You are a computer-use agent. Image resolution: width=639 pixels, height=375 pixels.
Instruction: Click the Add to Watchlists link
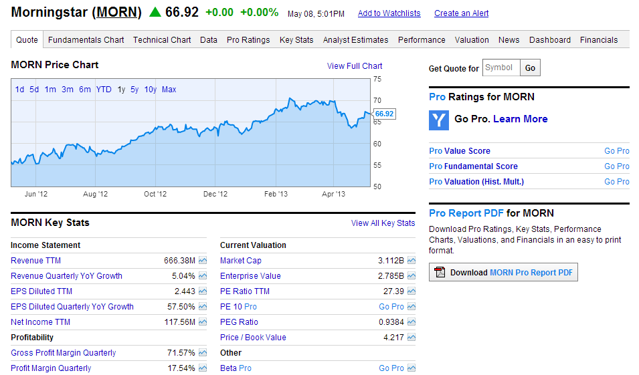(x=389, y=13)
